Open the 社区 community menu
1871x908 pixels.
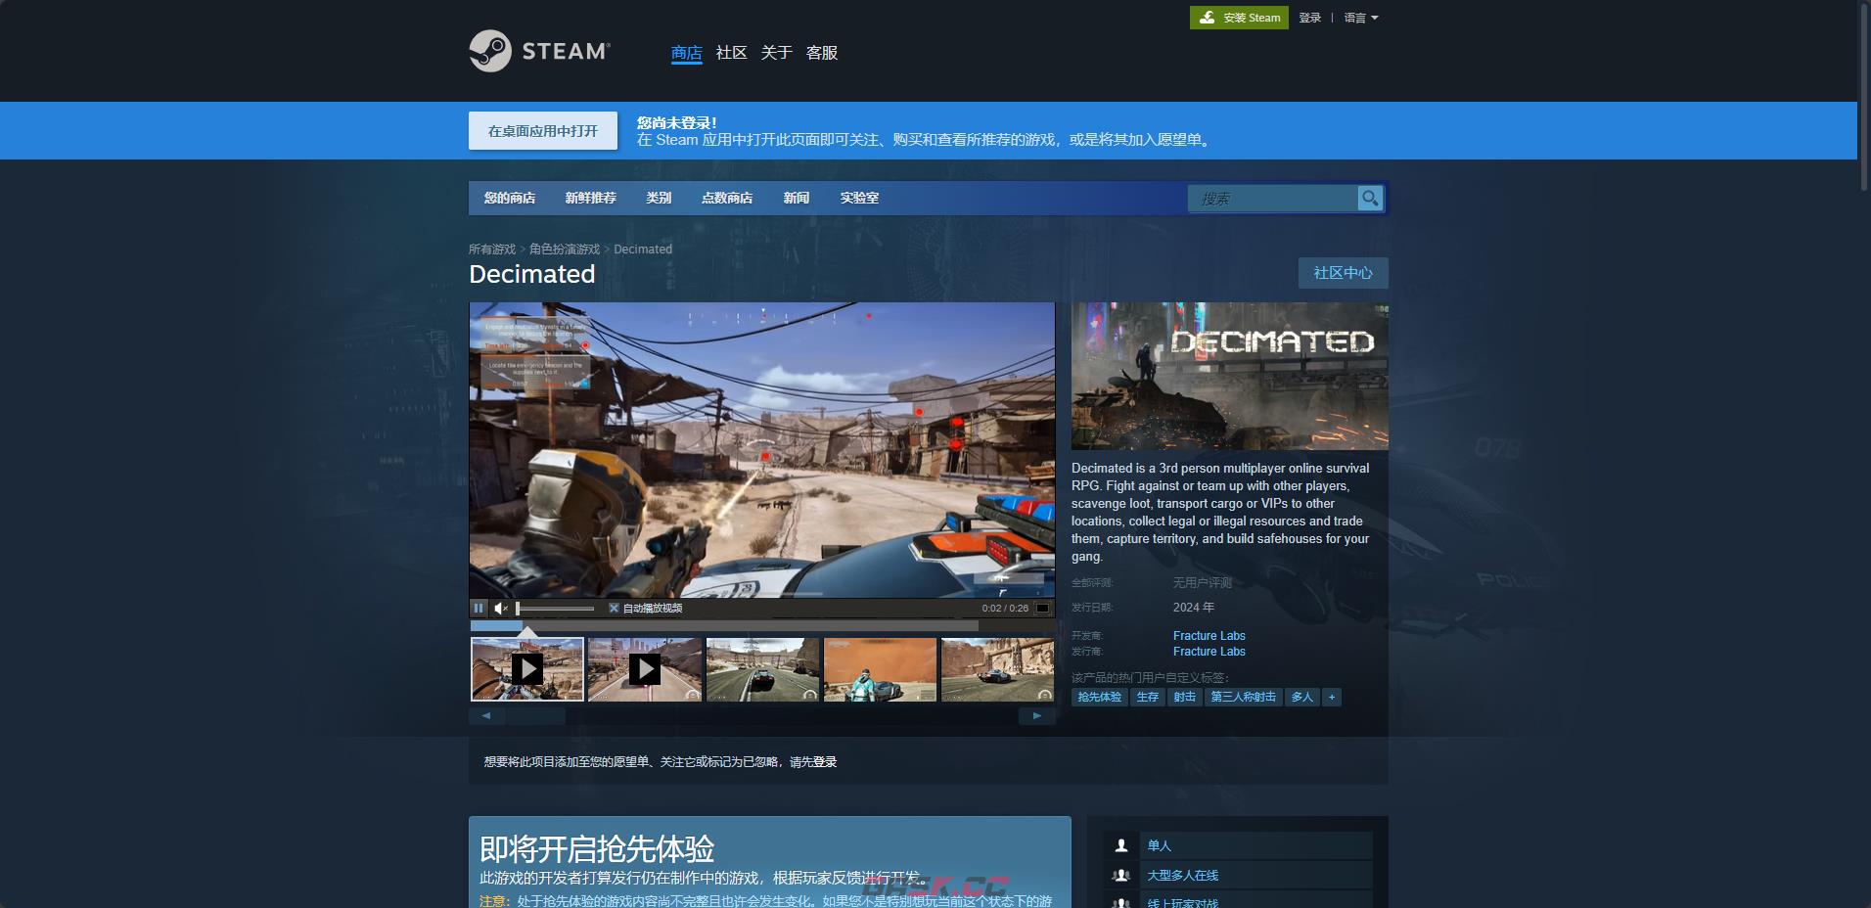(x=732, y=53)
